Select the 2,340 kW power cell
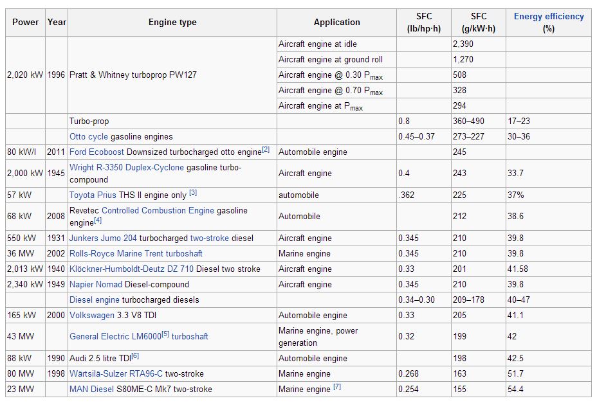This screenshot has height=403, width=597. (x=25, y=284)
